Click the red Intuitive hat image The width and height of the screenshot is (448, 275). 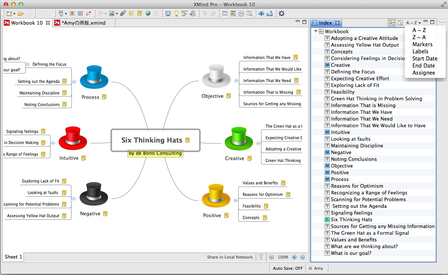(x=73, y=138)
